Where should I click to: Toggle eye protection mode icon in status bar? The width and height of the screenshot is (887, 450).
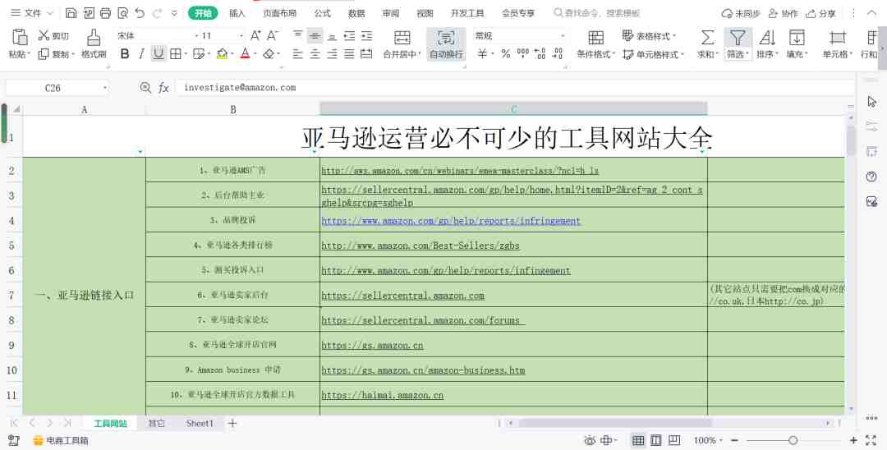[x=590, y=440]
